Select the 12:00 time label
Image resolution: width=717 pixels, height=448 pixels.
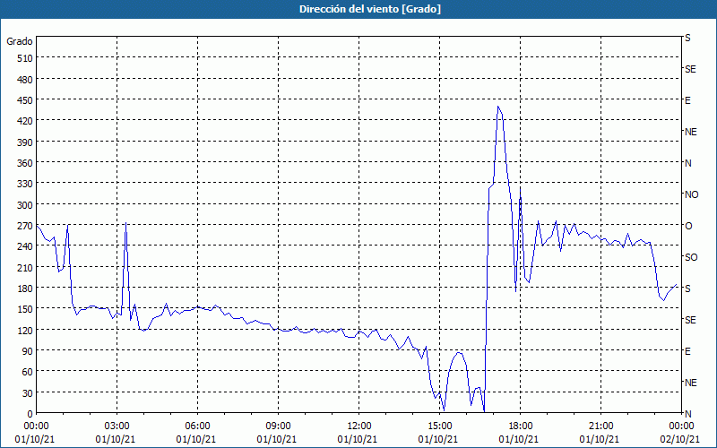[x=359, y=426]
